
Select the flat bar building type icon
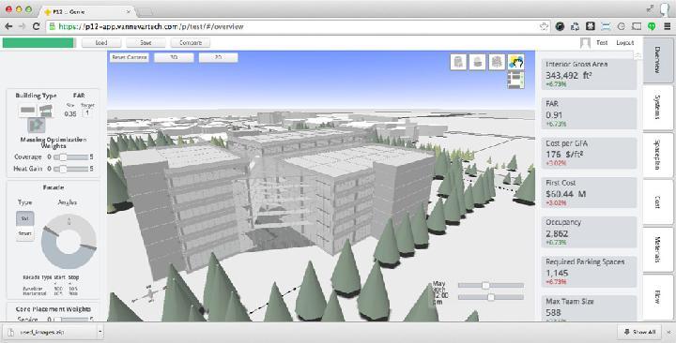27,111
